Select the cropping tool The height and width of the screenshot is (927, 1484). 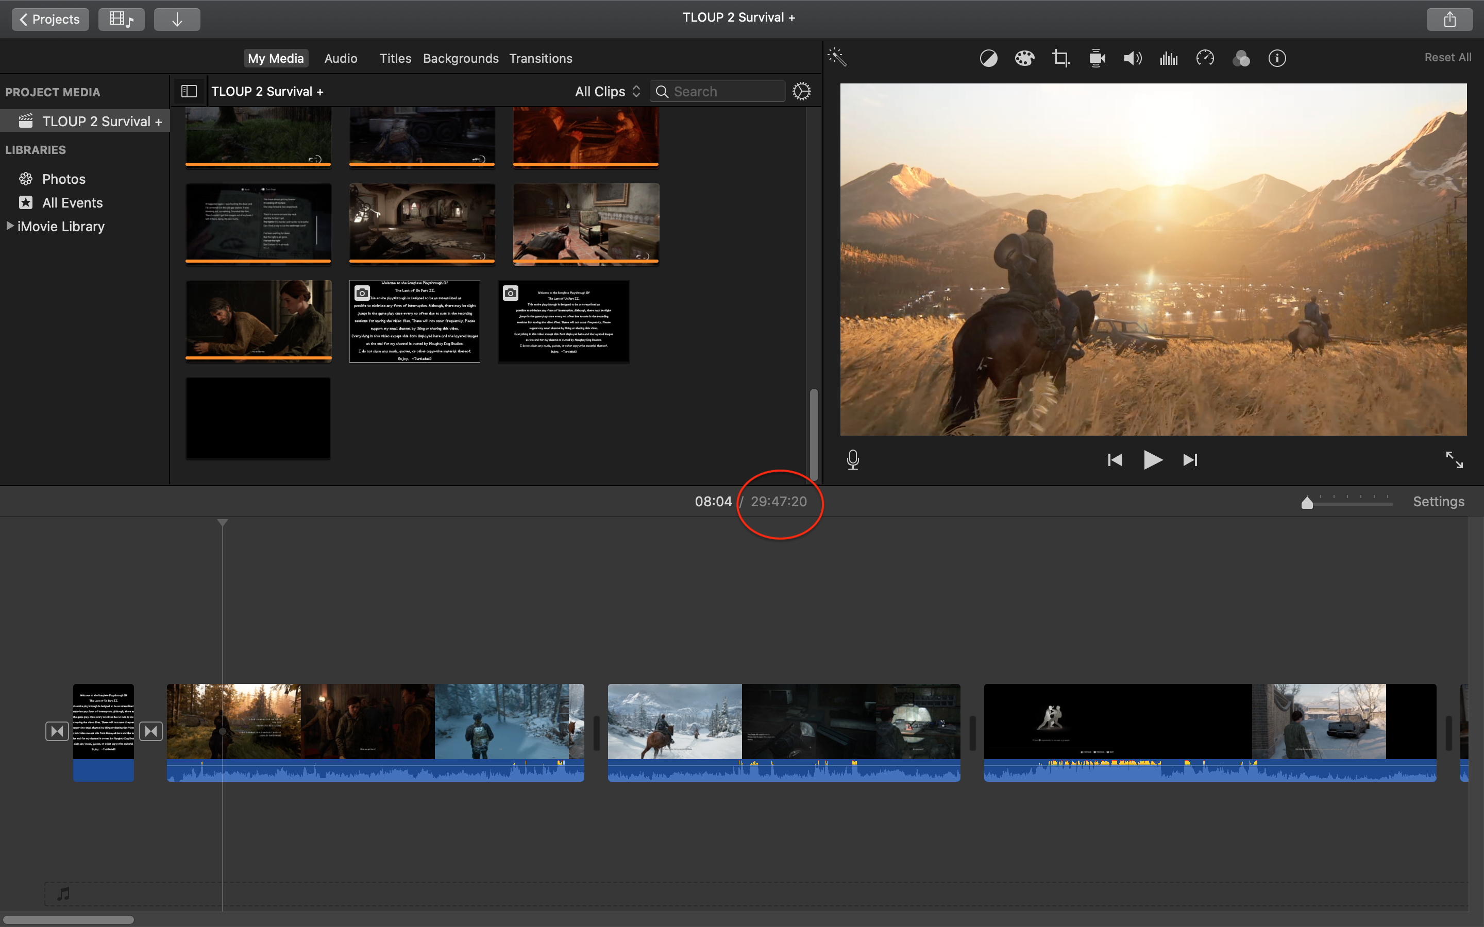coord(1060,58)
